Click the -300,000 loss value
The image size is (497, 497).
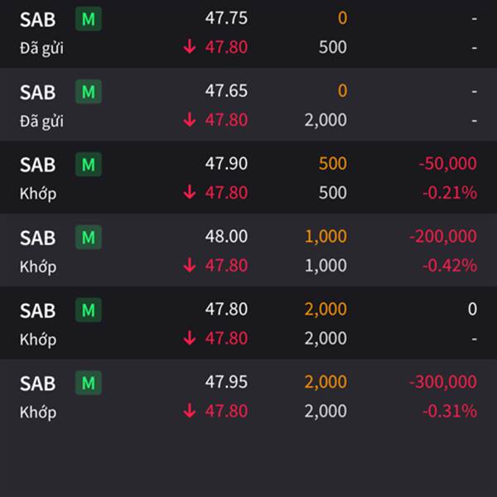[443, 382]
